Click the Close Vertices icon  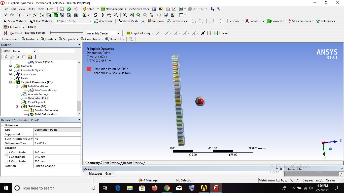31,21
